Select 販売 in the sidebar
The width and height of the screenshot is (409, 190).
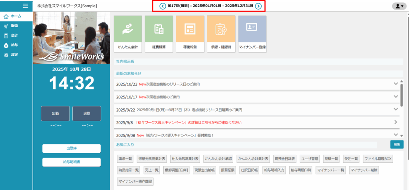point(14,26)
